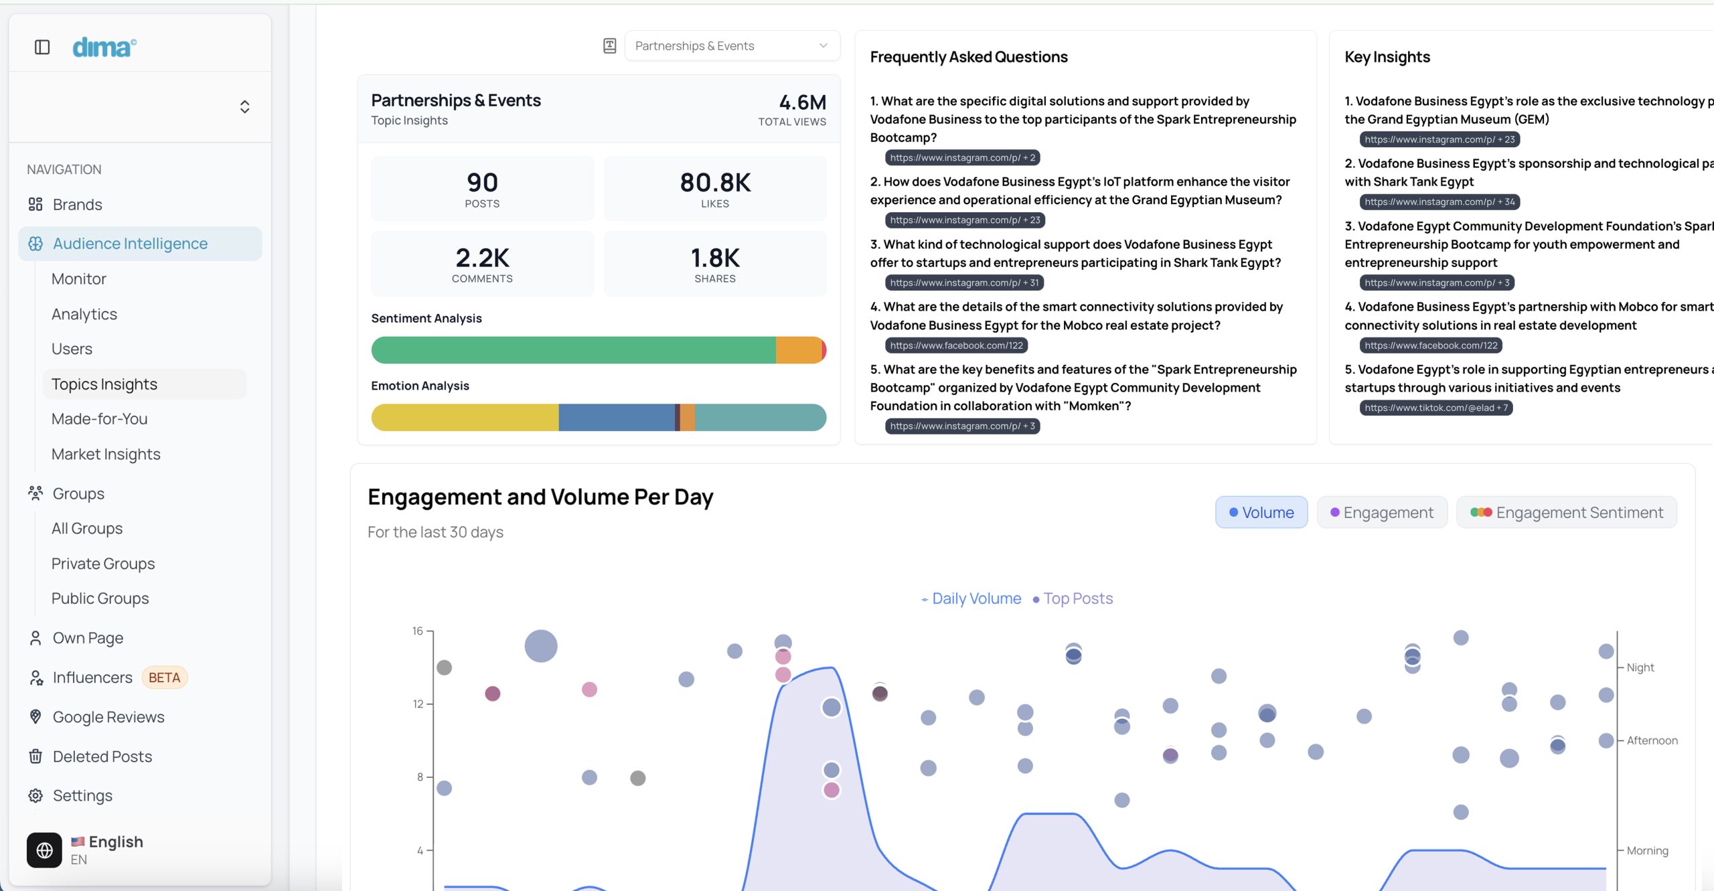
Task: Click the report icon beside topic dropdown
Action: (x=609, y=46)
